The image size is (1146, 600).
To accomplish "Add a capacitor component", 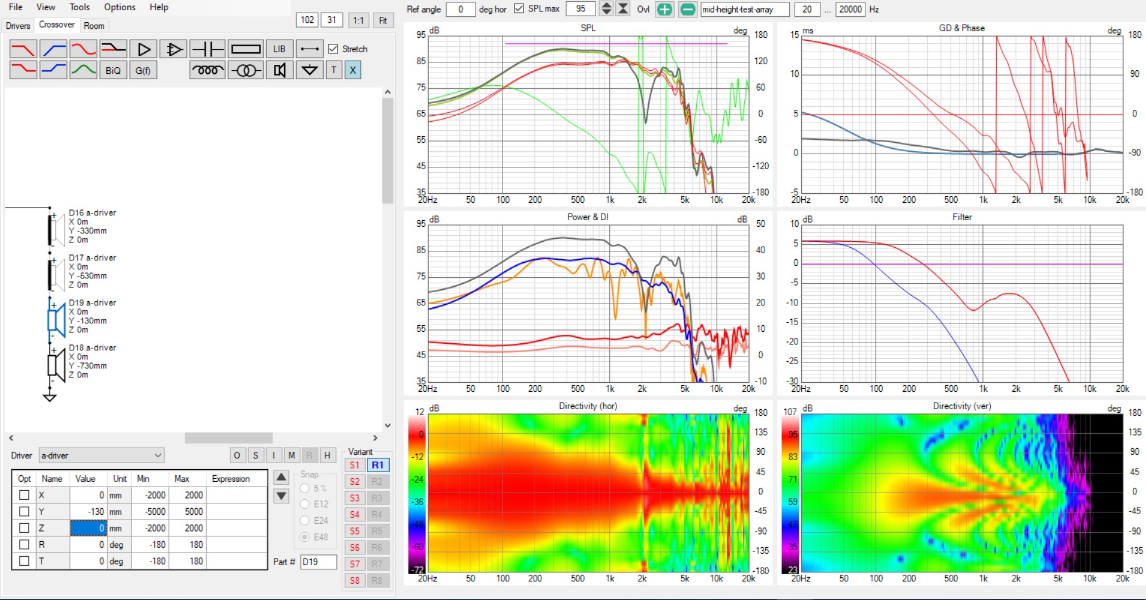I will pos(207,49).
